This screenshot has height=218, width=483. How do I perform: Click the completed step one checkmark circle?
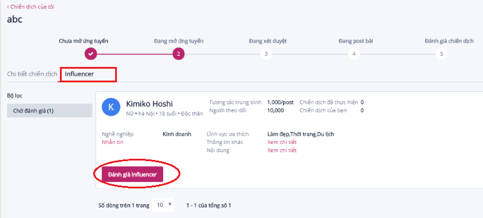click(x=91, y=54)
